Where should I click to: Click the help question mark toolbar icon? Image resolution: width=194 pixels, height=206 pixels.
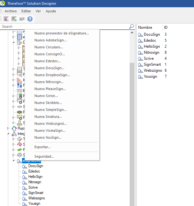coord(30,19)
